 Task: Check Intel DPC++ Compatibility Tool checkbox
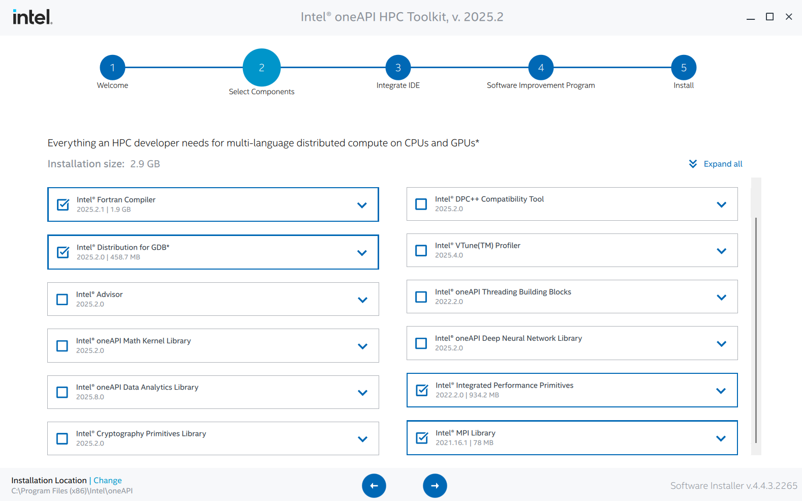(421, 204)
